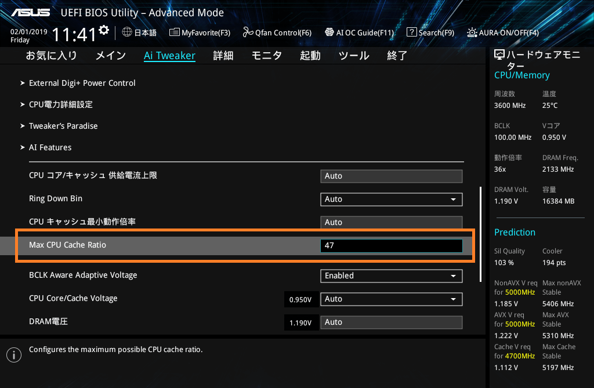Click the CPU/Memory heading
594x388 pixels.
[x=521, y=75]
